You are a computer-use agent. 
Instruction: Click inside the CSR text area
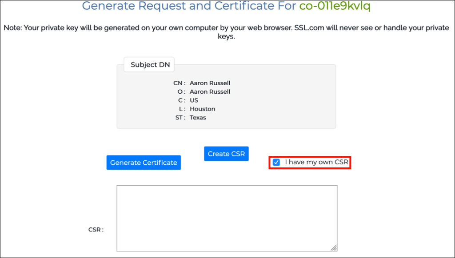227,218
